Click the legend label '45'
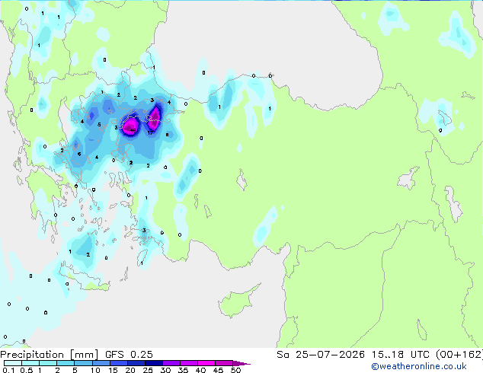This screenshot has width=483, height=373. click(218, 370)
